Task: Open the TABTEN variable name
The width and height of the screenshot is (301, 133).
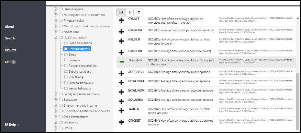Action: pyautogui.click(x=134, y=109)
